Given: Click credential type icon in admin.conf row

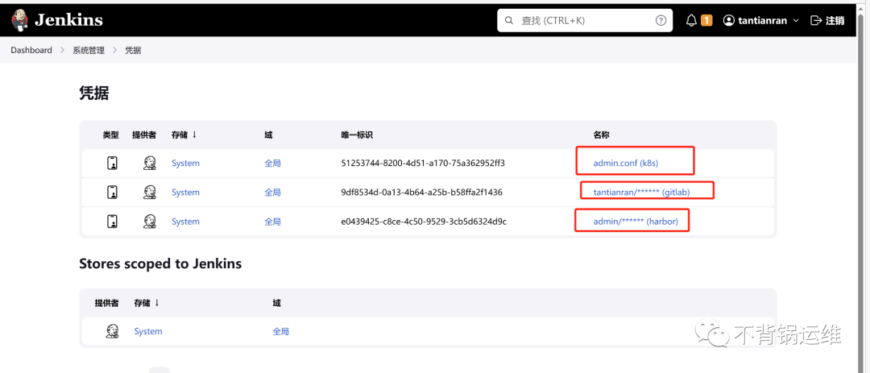Looking at the screenshot, I should tap(112, 164).
